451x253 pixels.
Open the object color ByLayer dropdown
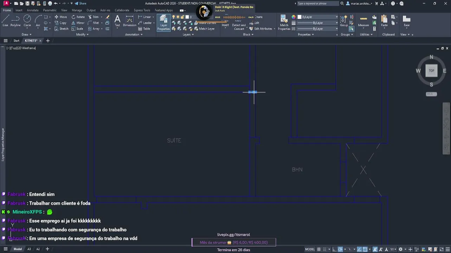(x=318, y=17)
